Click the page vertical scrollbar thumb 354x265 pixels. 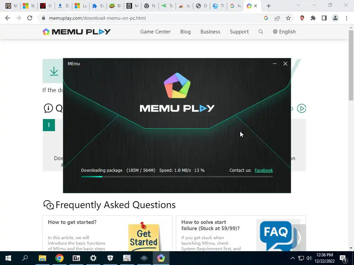coord(351,65)
